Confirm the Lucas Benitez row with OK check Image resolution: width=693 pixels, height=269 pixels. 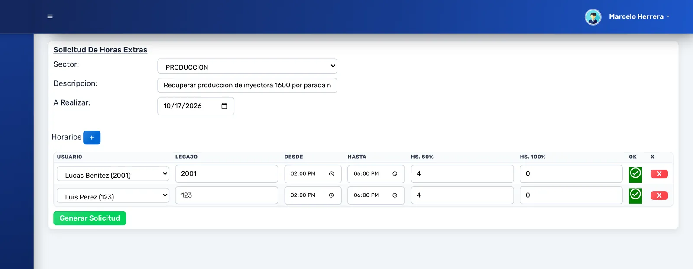click(x=635, y=174)
